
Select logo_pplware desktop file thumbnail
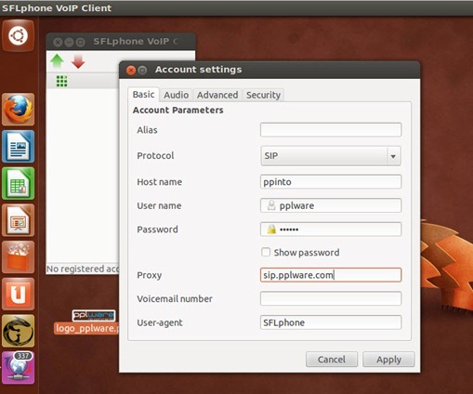(94, 316)
